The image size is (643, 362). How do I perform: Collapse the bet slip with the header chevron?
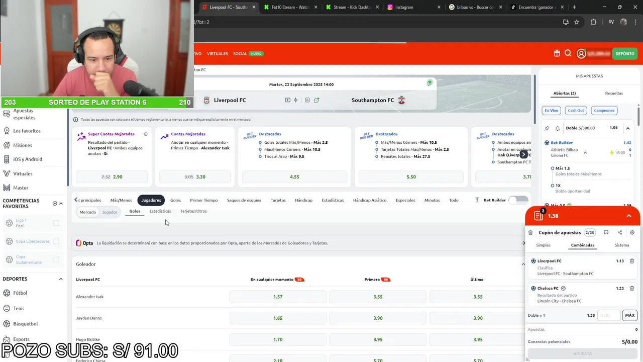[x=629, y=216]
